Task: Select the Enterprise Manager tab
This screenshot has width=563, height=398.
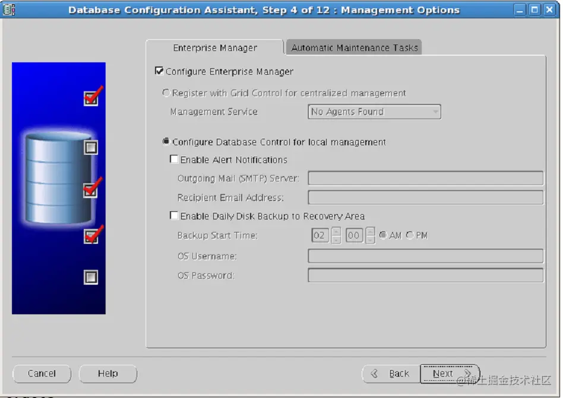Action: click(x=216, y=47)
